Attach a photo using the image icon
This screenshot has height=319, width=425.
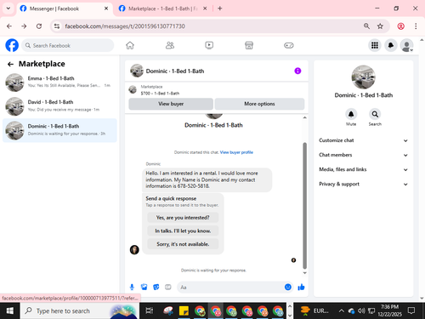coord(144,288)
